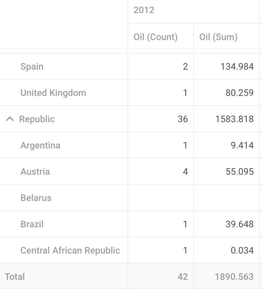Image resolution: width=263 pixels, height=289 pixels.
Task: Collapse the Republic row group
Action: (x=10, y=119)
